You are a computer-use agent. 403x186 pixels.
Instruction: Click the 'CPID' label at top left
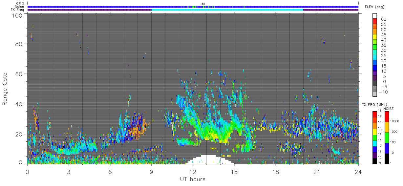click(x=19, y=4)
